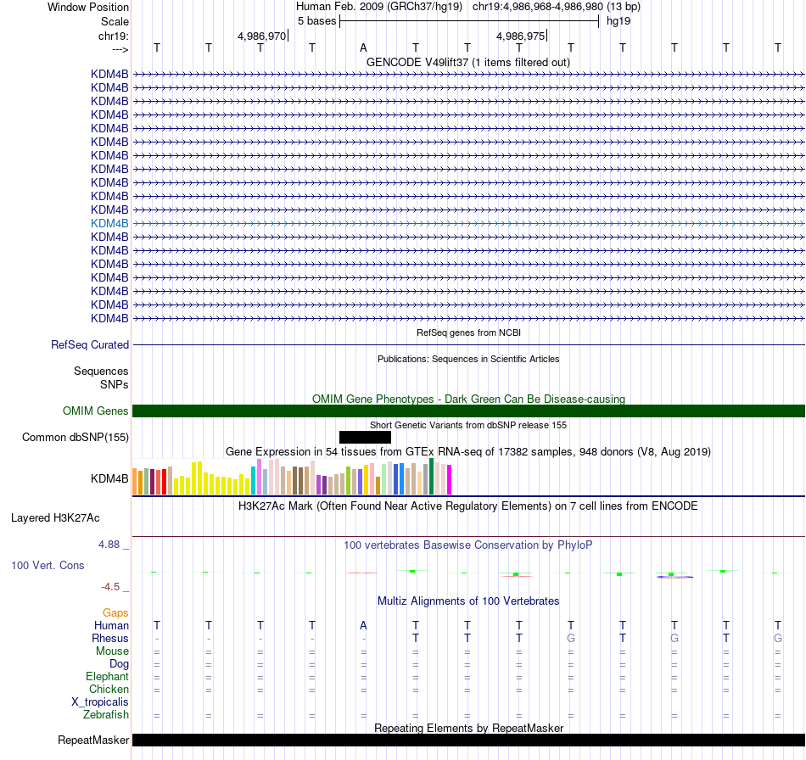This screenshot has height=760, width=806.
Task: Click the -4.5 PhyloP lower scale value
Action: 110,587
